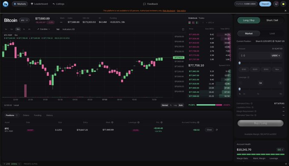Viewport: 289px width, 166px height.
Task: Toggle the Vol volume display
Action: [58, 29]
